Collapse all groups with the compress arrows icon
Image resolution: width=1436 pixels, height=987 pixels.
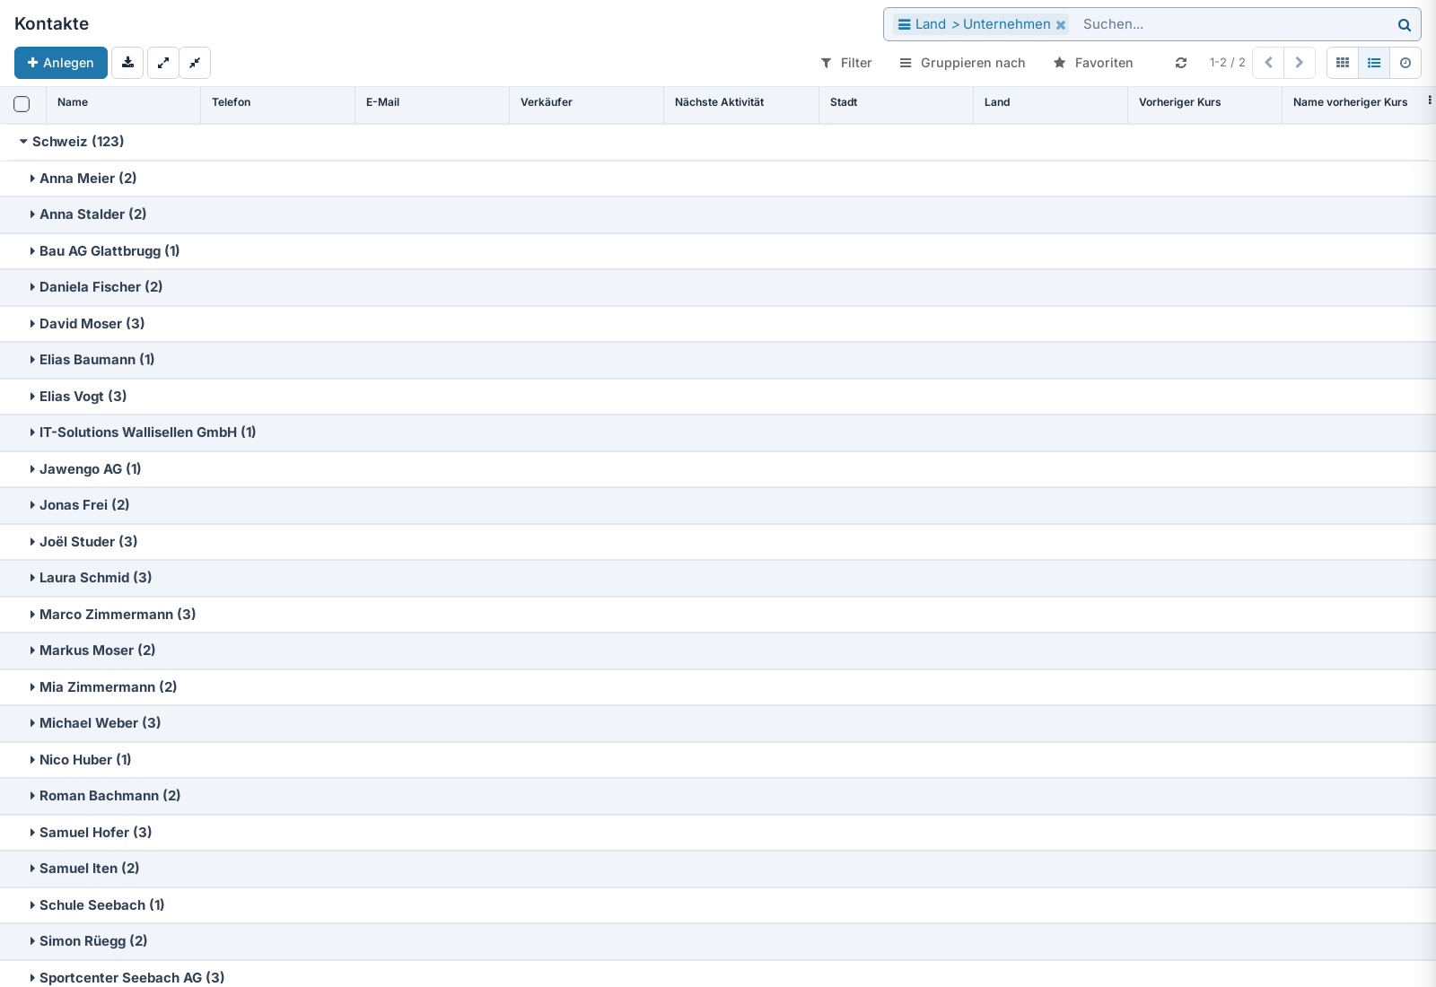tap(195, 63)
